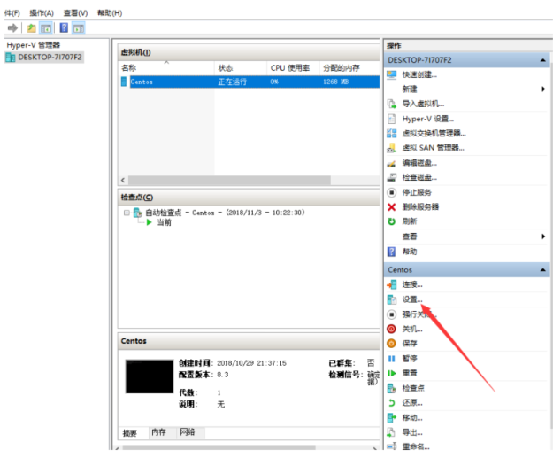Screen dimensions: 553x458
Task: Click red 关机 icon
Action: 391,329
